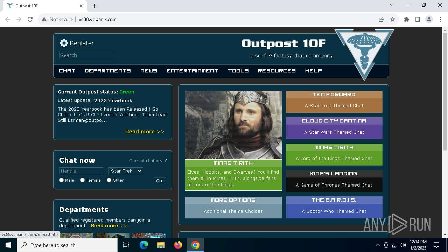Click the chat Handle input field
Viewport: 448px width, 252px height.
click(81, 171)
